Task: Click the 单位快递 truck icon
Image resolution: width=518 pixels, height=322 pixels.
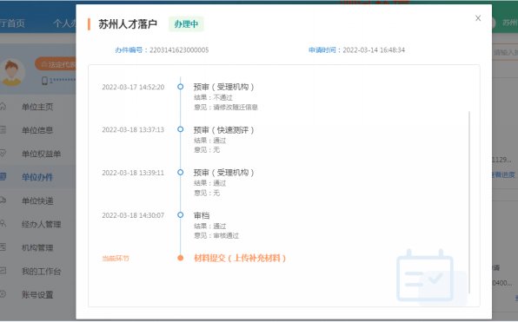Action: (x=3, y=200)
